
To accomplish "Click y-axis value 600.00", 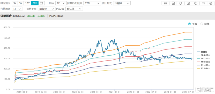I will (7, 27).
